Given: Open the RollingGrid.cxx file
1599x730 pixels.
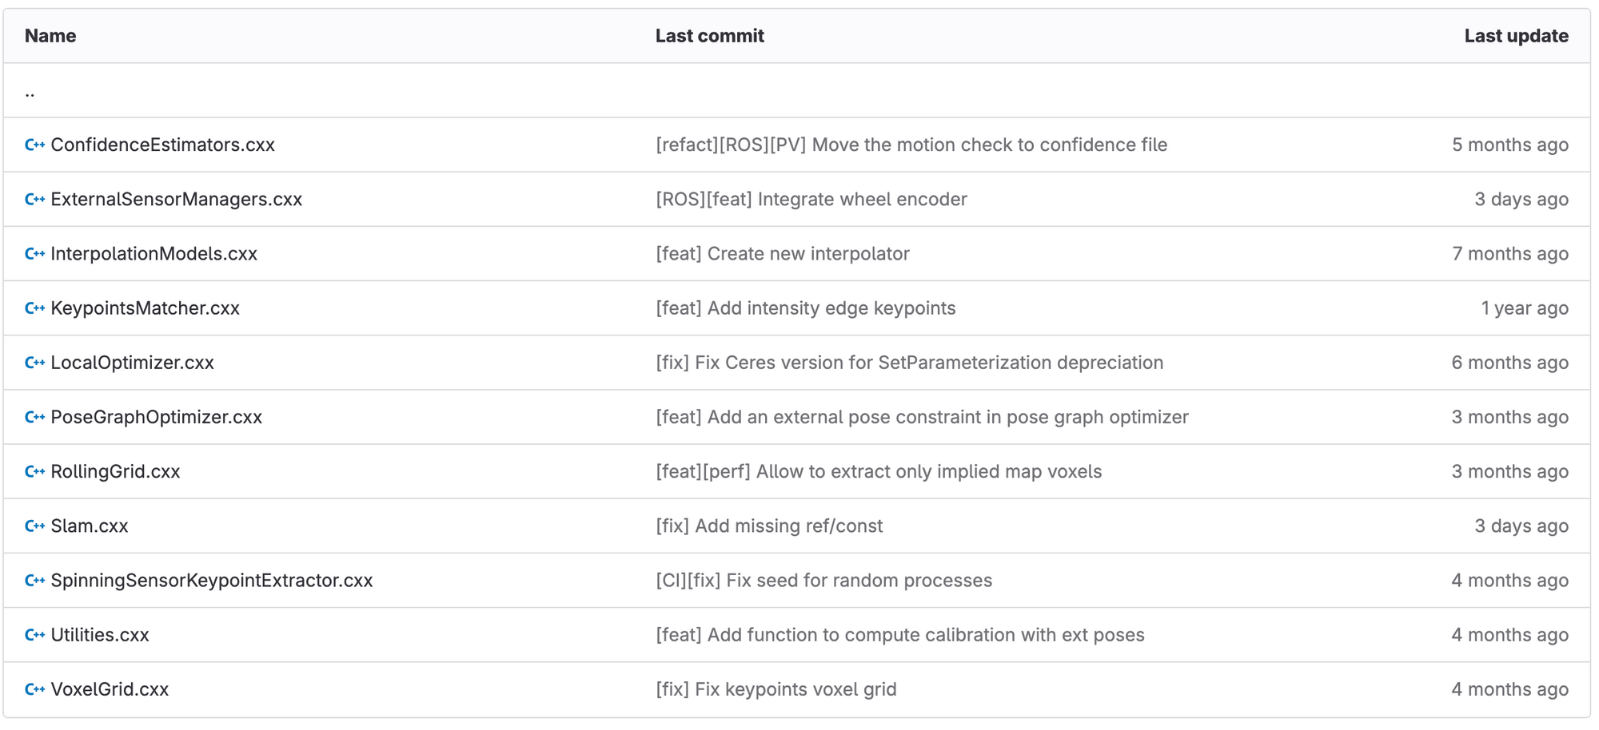Looking at the screenshot, I should coord(115,471).
